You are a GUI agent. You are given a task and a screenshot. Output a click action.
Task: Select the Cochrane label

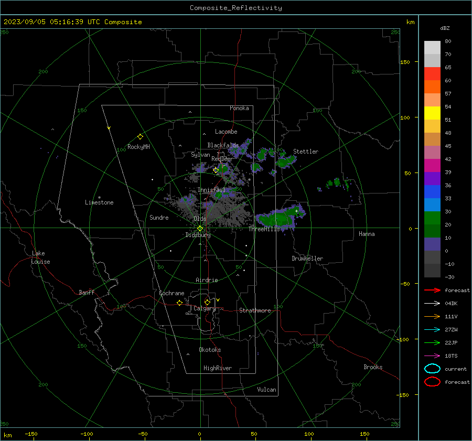coord(171,293)
